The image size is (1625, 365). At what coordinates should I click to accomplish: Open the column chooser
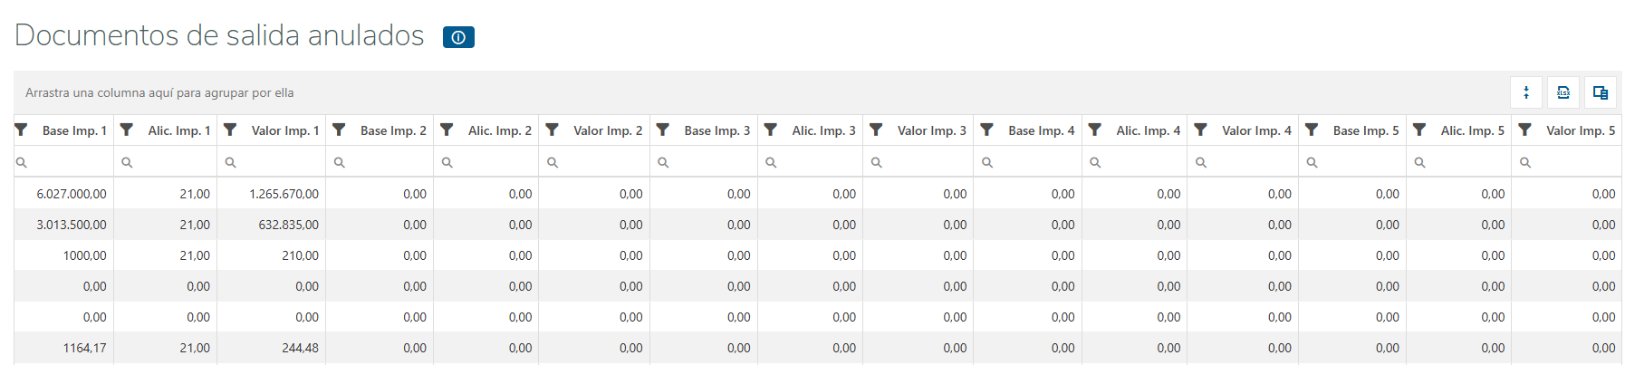coord(1601,92)
